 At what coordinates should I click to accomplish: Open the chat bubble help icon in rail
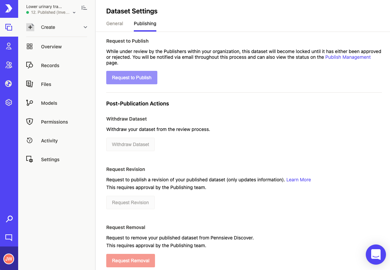(9, 238)
